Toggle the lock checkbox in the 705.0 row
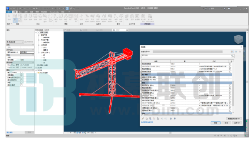This screenshot has height=143, width=251. pos(230,69)
